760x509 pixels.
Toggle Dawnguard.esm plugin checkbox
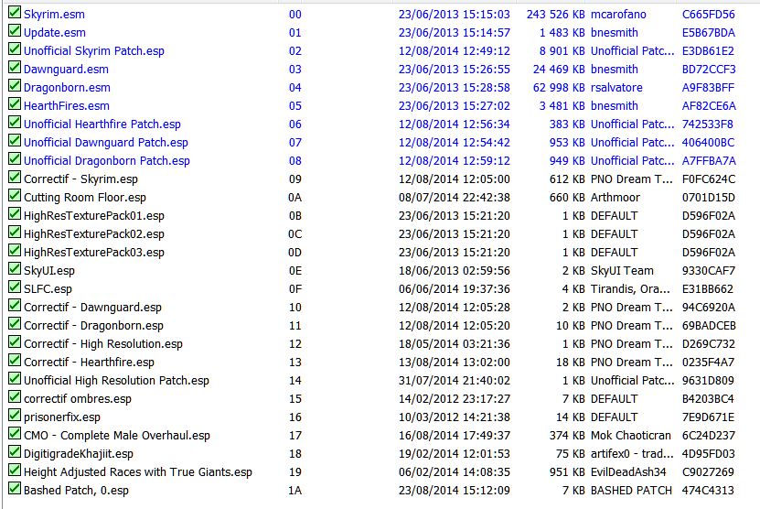(x=15, y=68)
